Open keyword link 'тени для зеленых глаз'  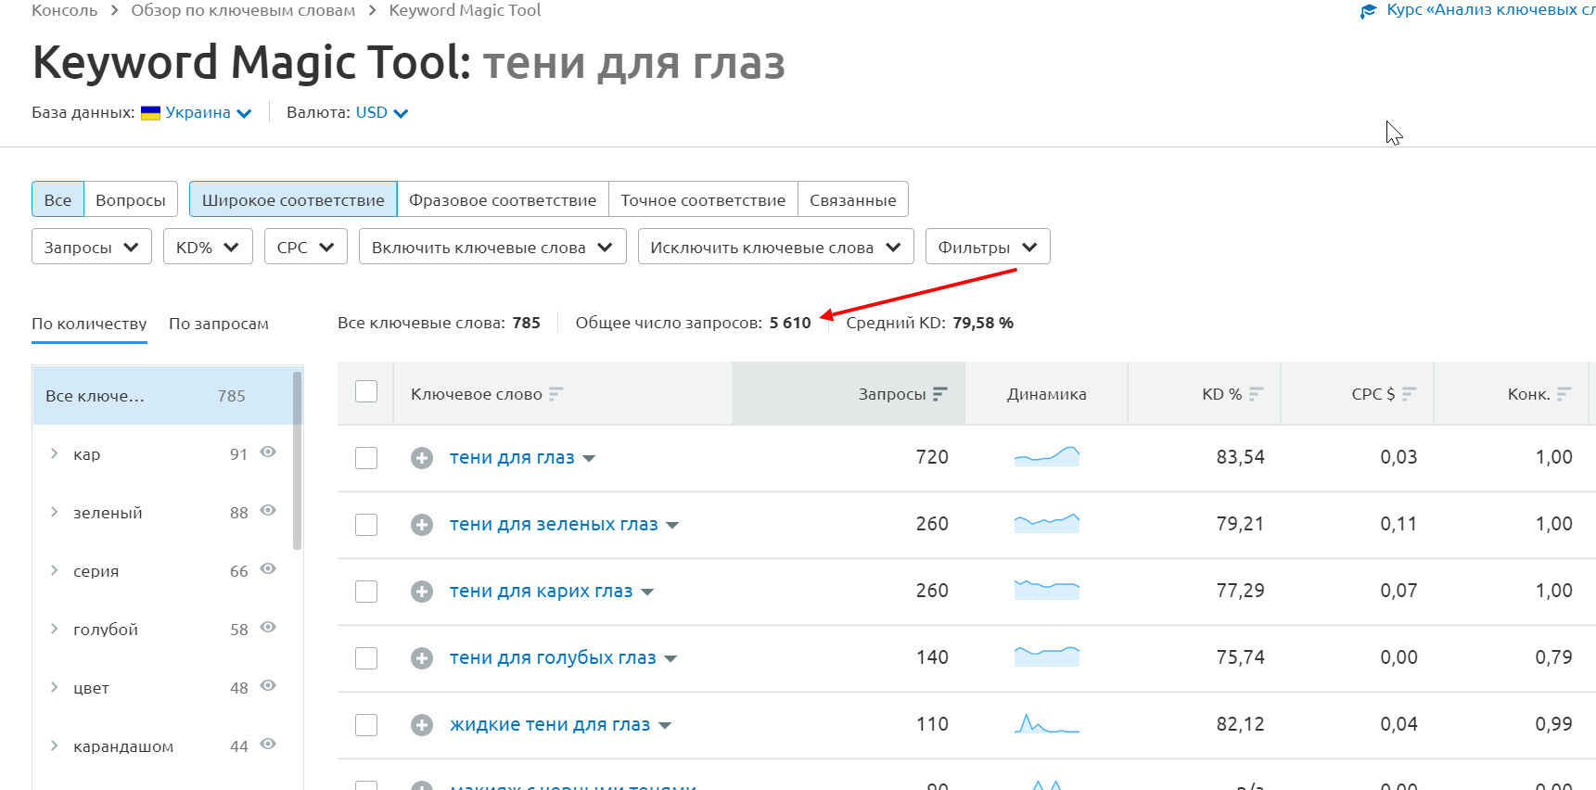554,524
